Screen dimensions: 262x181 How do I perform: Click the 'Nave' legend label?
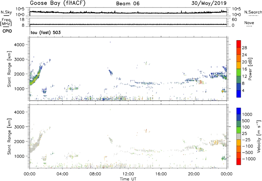click(x=249, y=23)
